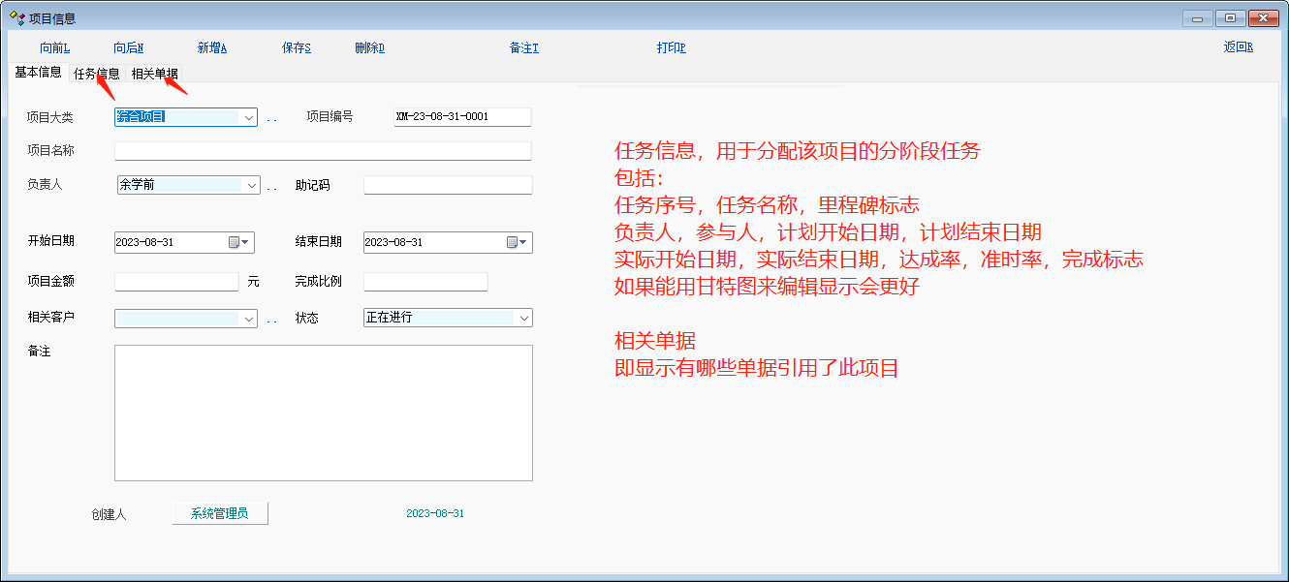Open the 状态 dropdown

click(x=523, y=318)
